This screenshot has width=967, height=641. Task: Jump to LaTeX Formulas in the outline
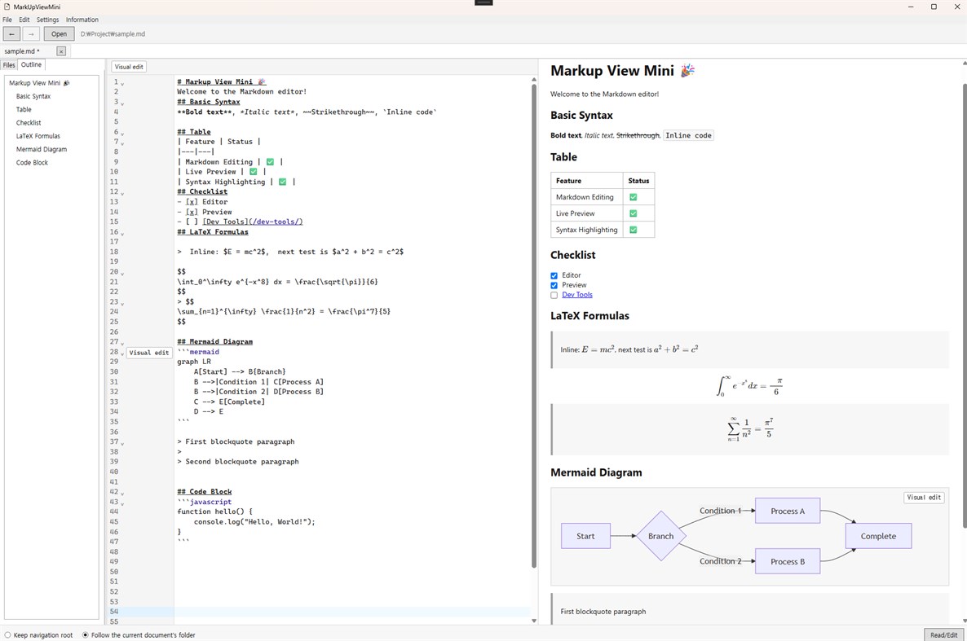(38, 135)
